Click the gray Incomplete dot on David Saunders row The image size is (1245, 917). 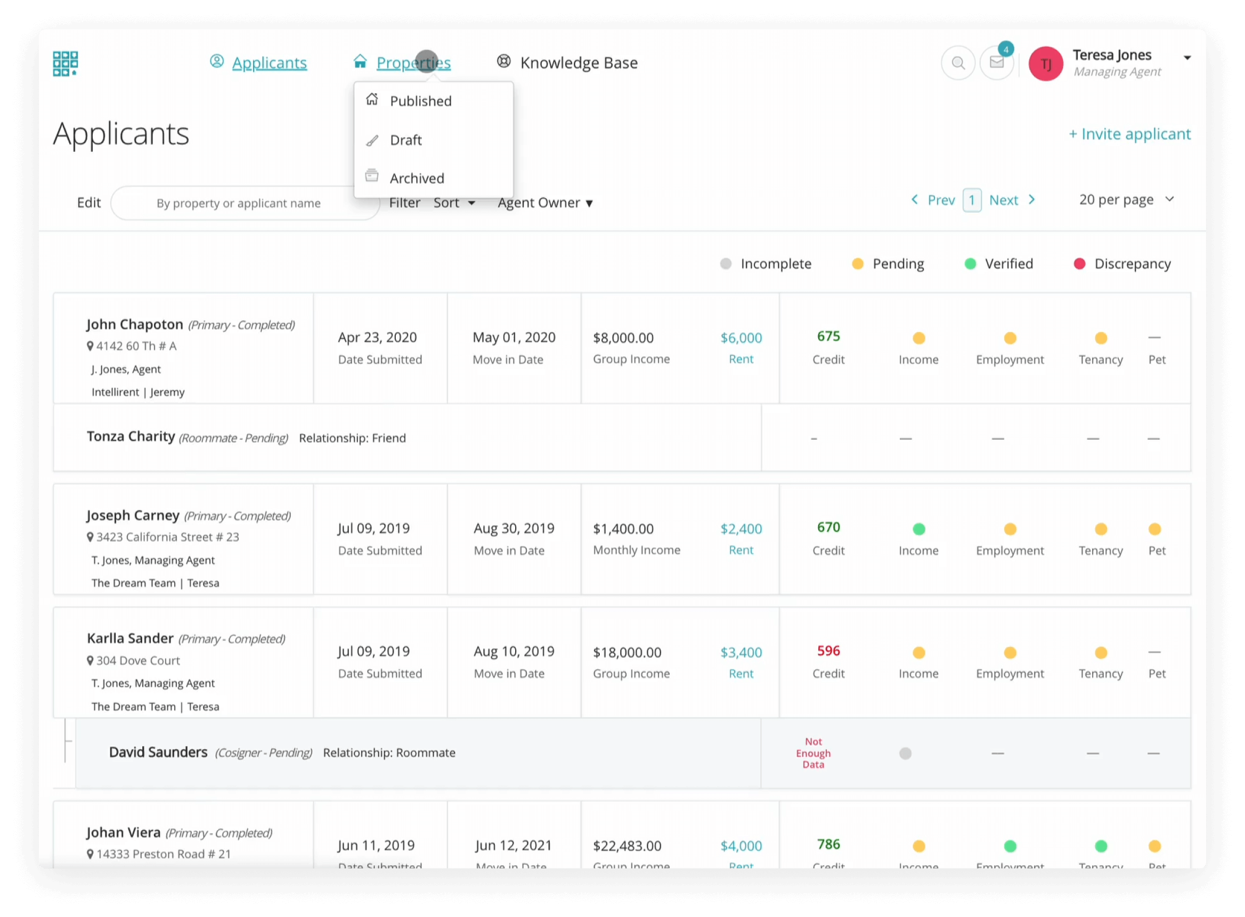click(905, 753)
